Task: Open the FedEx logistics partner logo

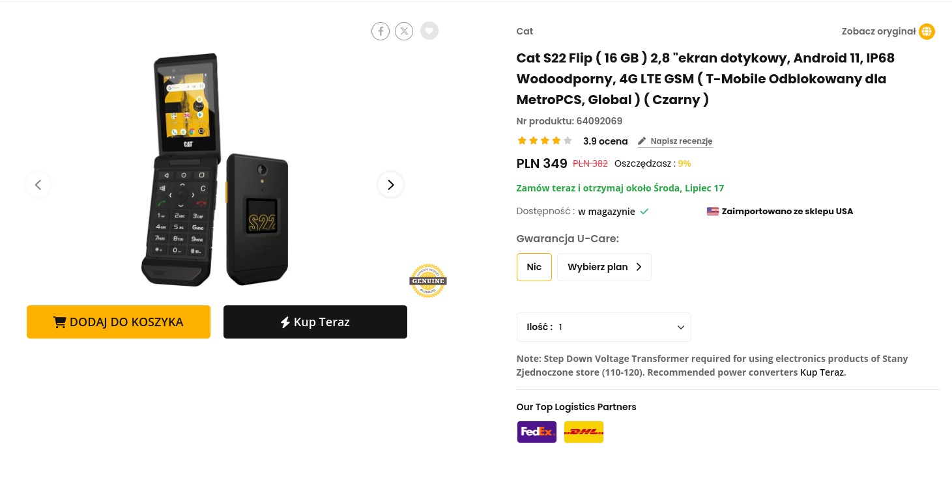Action: 537,432
